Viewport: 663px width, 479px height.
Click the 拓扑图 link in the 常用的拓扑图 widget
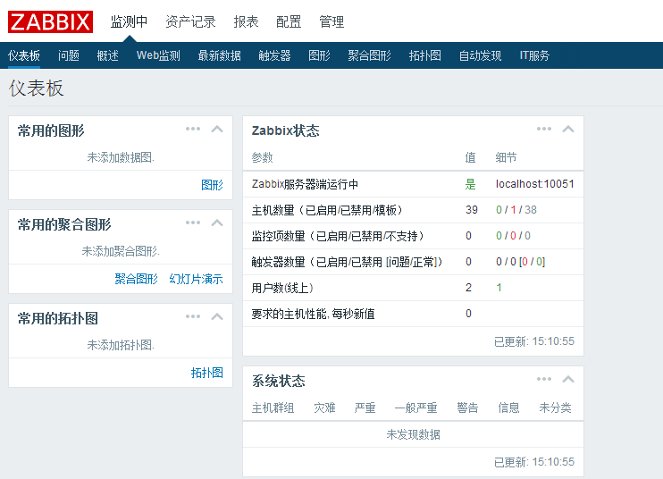click(206, 373)
